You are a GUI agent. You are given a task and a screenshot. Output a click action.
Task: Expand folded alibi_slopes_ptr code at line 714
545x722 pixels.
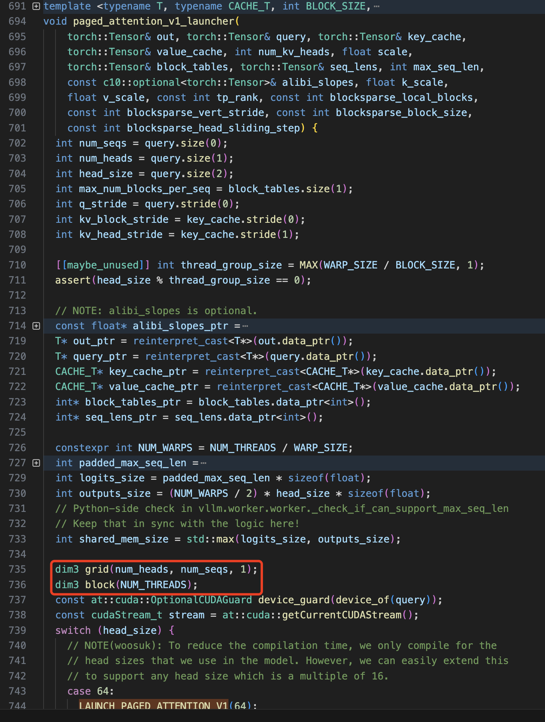tap(36, 326)
